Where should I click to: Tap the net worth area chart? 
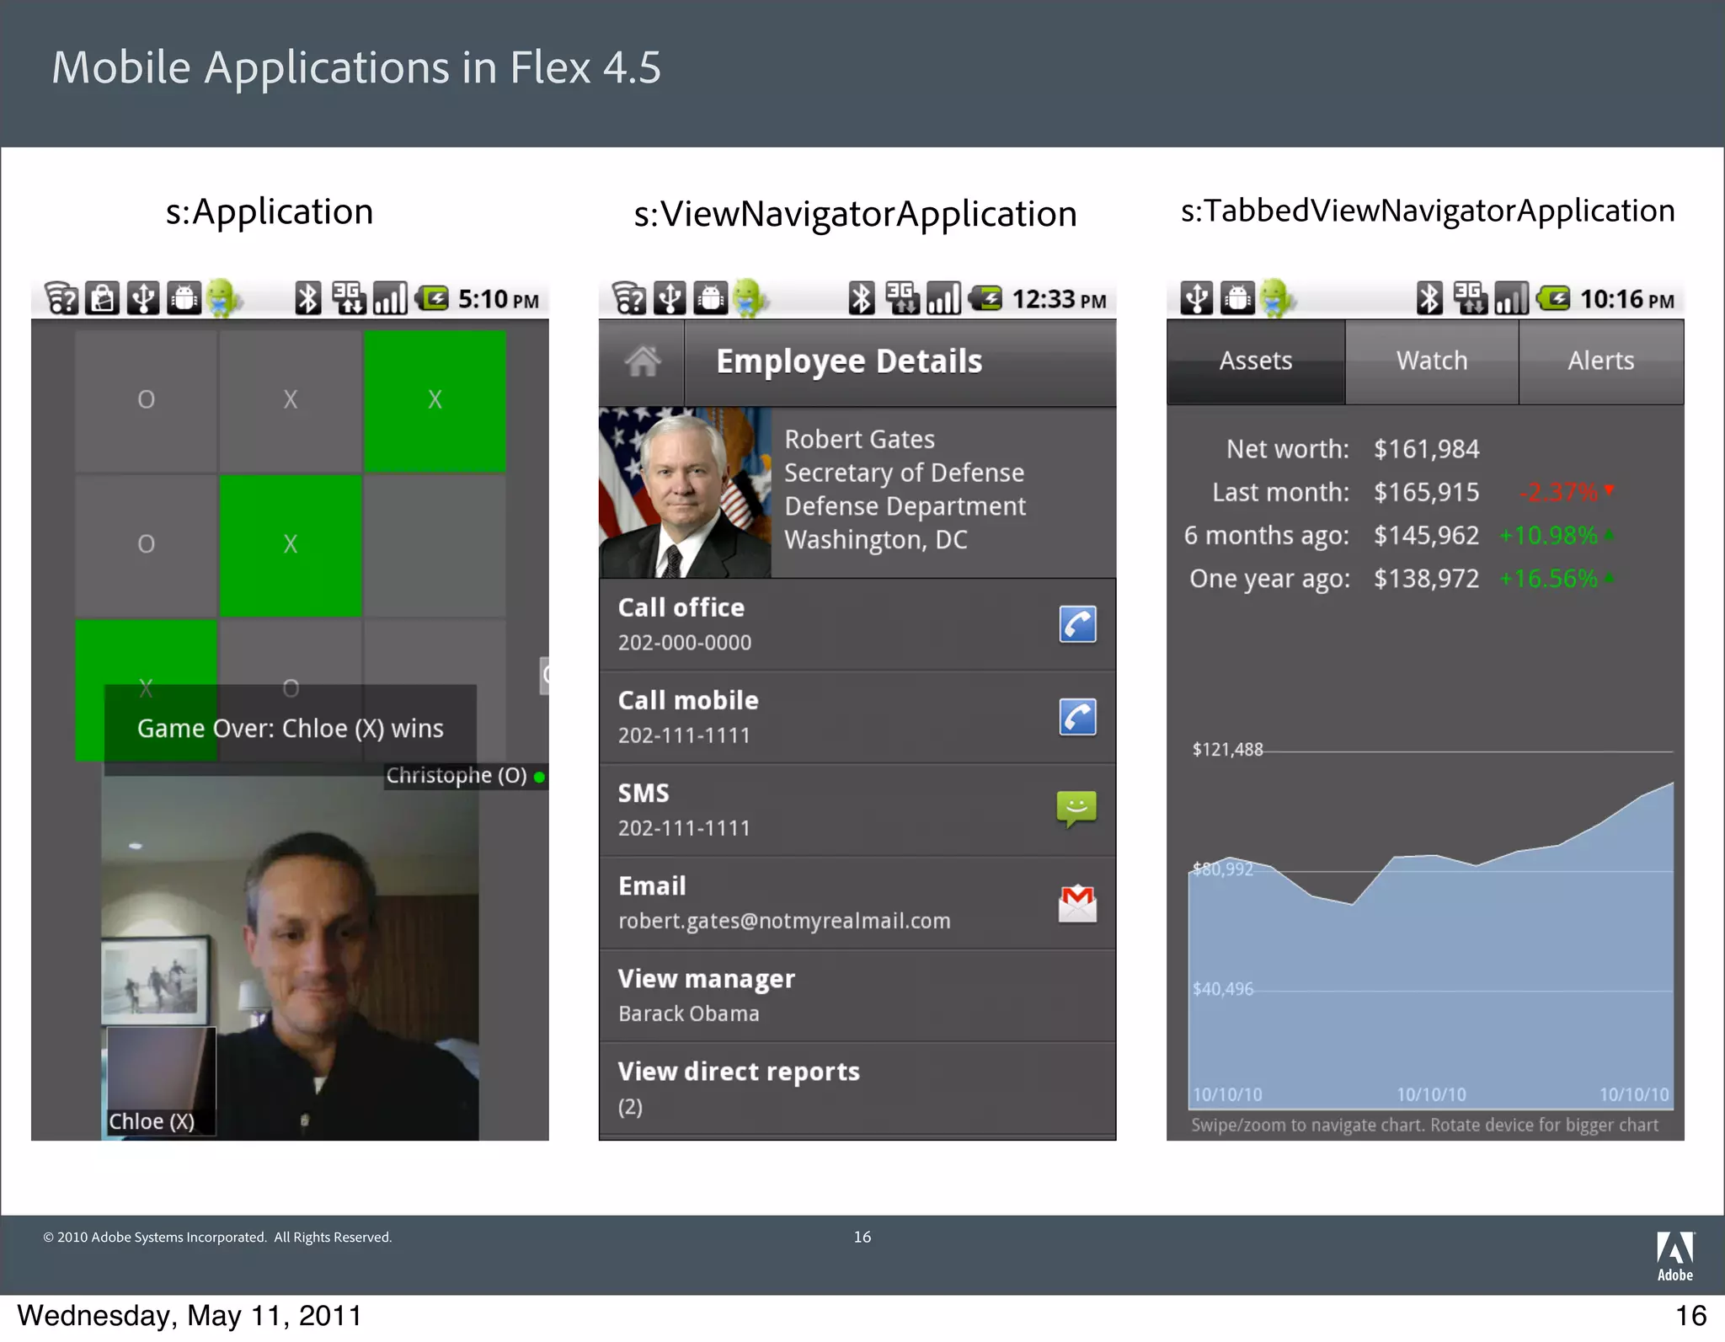click(1430, 945)
